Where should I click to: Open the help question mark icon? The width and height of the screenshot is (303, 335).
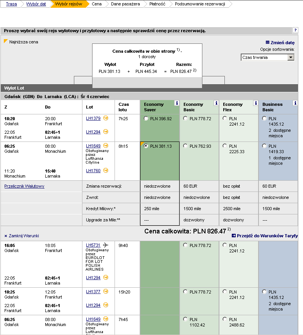[295, 30]
